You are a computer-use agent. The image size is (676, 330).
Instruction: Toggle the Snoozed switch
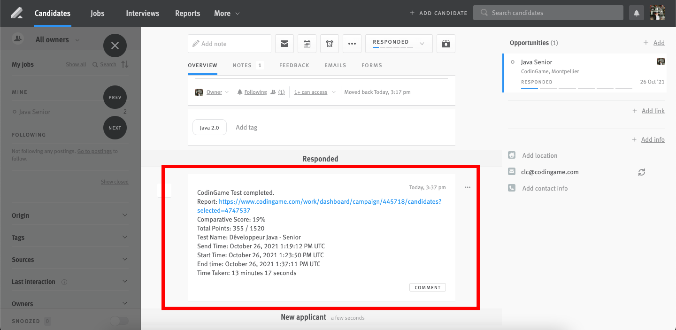coord(119,321)
